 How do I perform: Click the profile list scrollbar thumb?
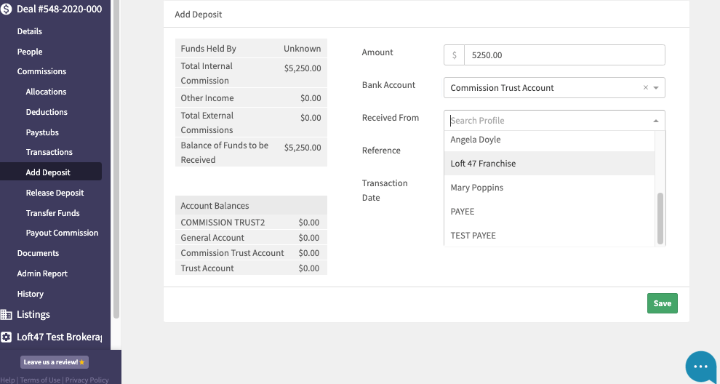tap(660, 218)
